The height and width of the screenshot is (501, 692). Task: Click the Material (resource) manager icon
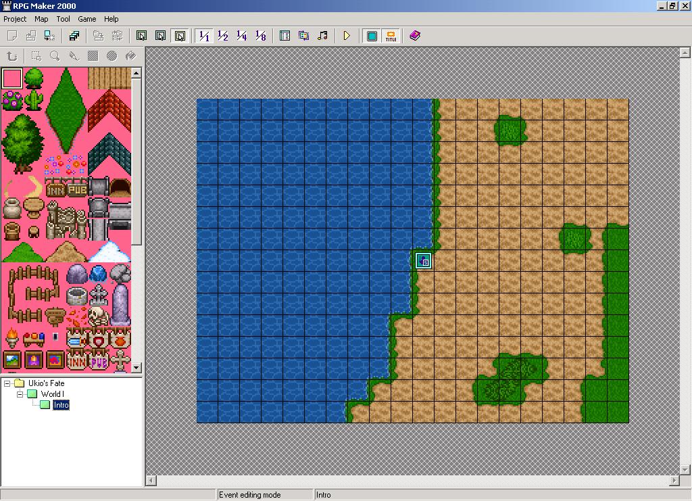point(304,36)
